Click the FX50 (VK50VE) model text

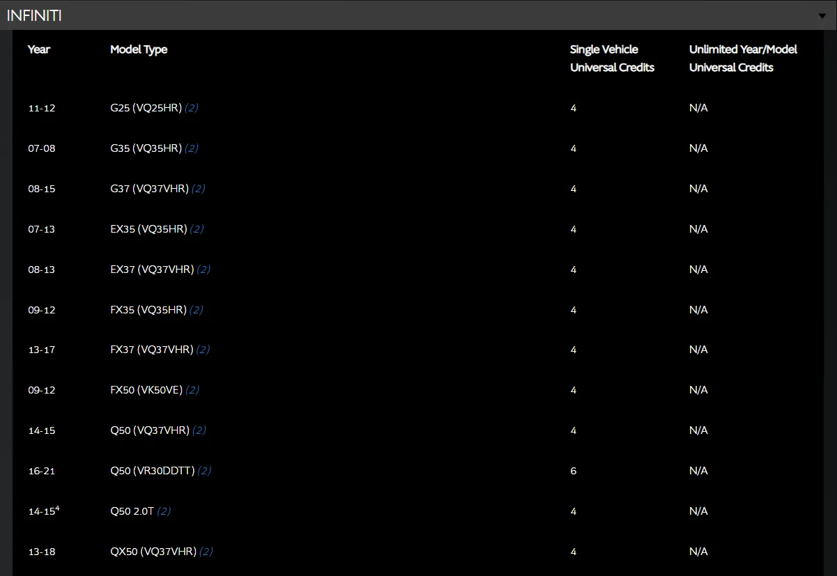146,390
